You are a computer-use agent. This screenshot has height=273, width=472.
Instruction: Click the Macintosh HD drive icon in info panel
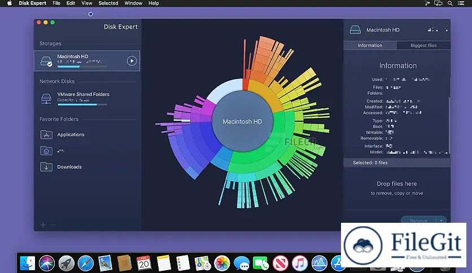(355, 30)
